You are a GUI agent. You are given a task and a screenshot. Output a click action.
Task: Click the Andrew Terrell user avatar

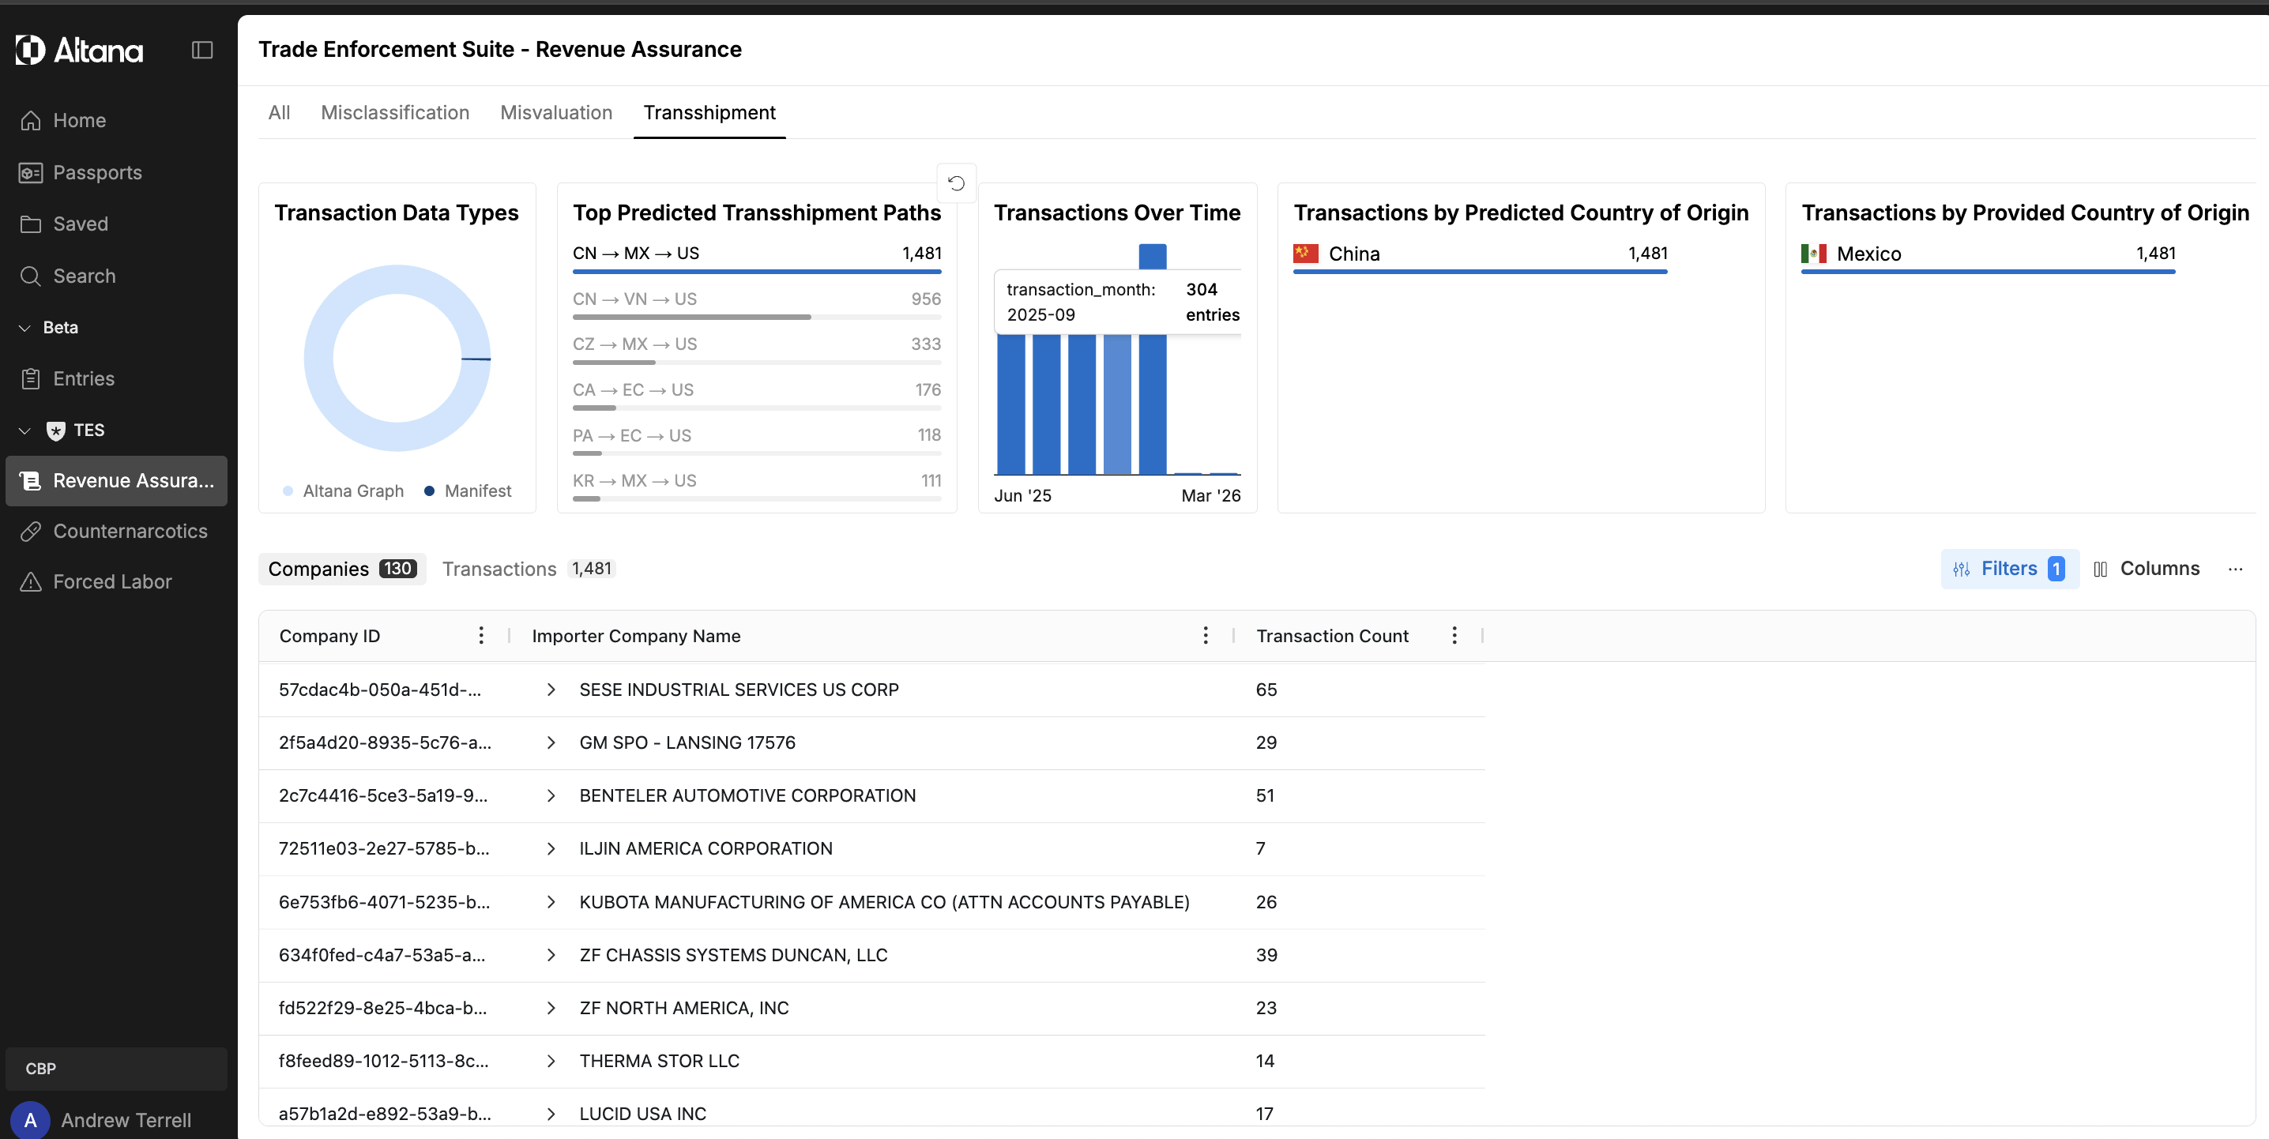coord(30,1119)
